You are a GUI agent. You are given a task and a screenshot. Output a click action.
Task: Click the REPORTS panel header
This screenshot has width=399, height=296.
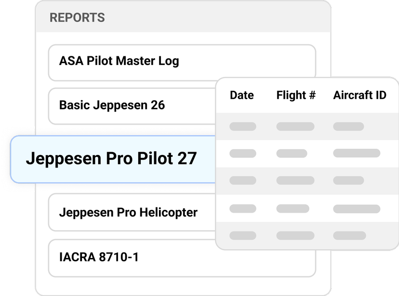coord(77,18)
